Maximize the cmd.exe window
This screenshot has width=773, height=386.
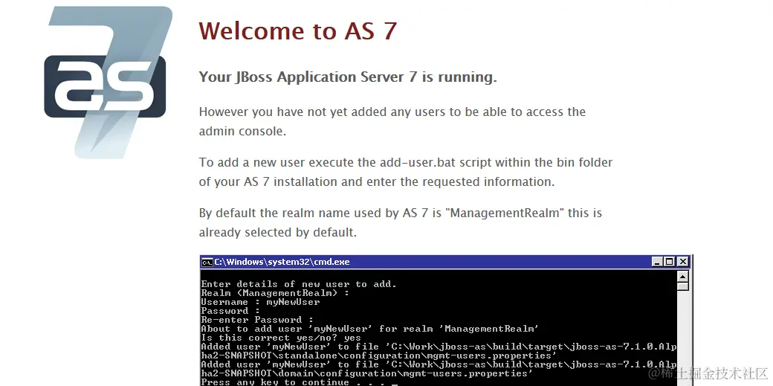[x=669, y=262]
